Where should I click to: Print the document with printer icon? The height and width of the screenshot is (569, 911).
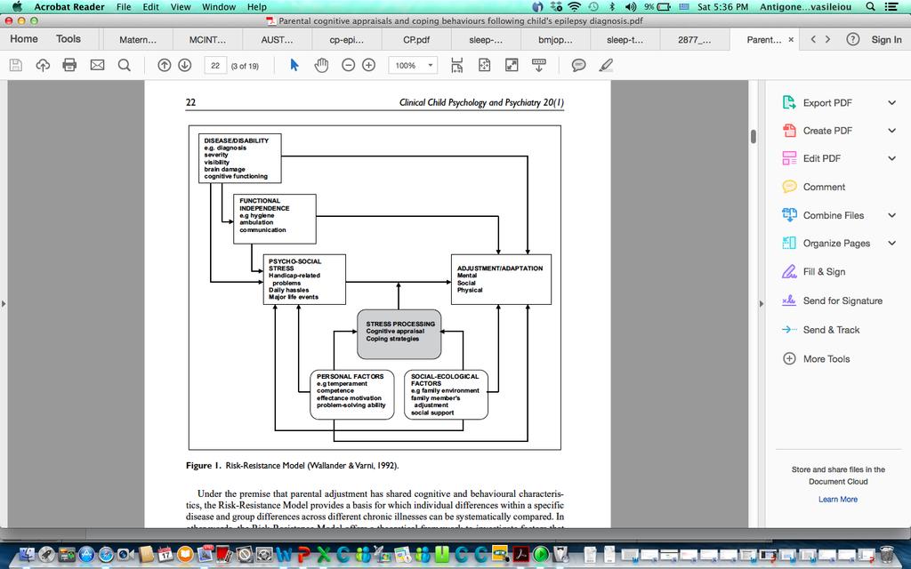[x=69, y=65]
